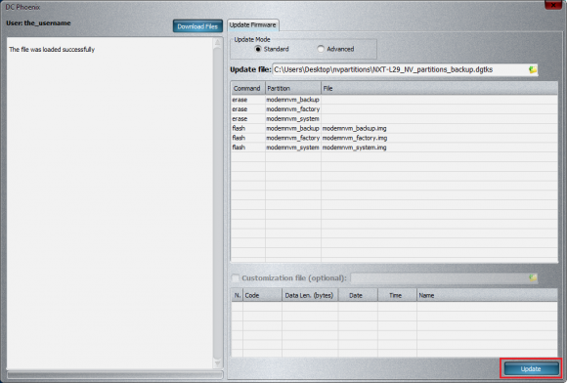
Task: Click Data Len. (bytes) column header
Action: 310,295
